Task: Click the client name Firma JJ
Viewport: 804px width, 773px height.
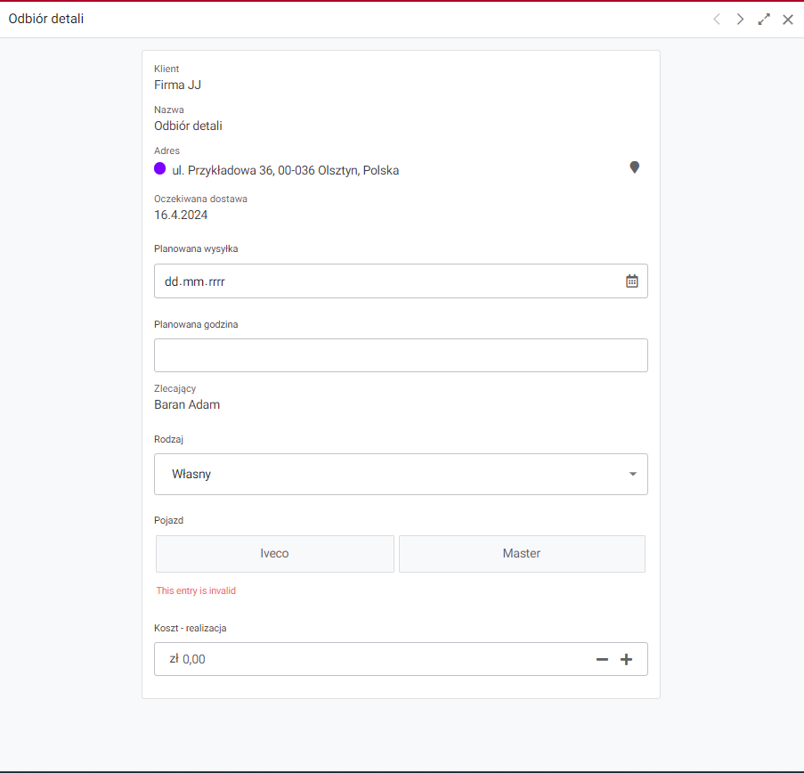Action: coord(178,85)
